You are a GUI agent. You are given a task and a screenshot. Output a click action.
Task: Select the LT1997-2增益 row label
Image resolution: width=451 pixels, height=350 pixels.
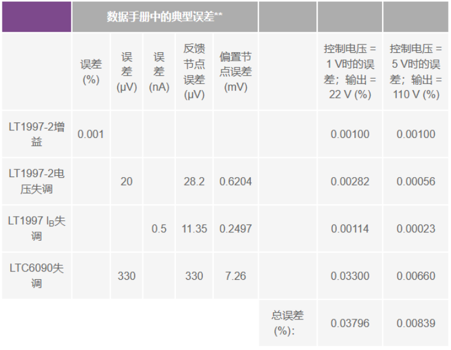tap(37, 134)
